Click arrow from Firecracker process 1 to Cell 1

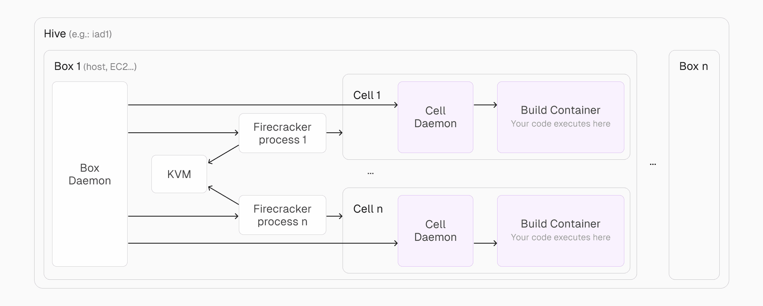(334, 133)
